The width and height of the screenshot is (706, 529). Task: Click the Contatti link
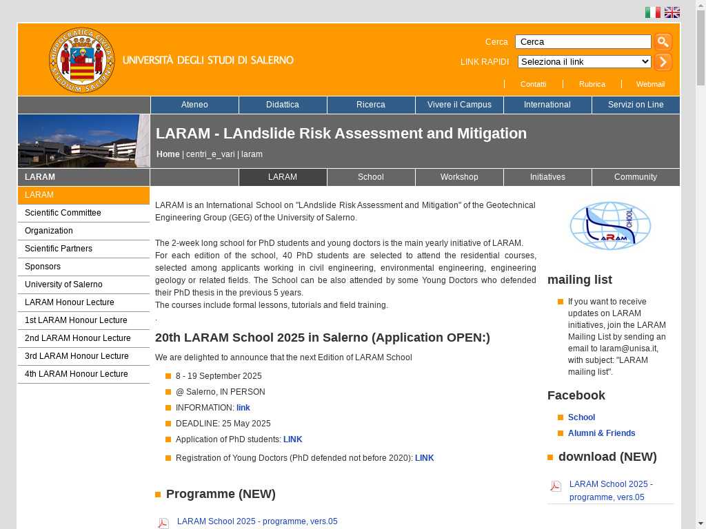pos(533,84)
